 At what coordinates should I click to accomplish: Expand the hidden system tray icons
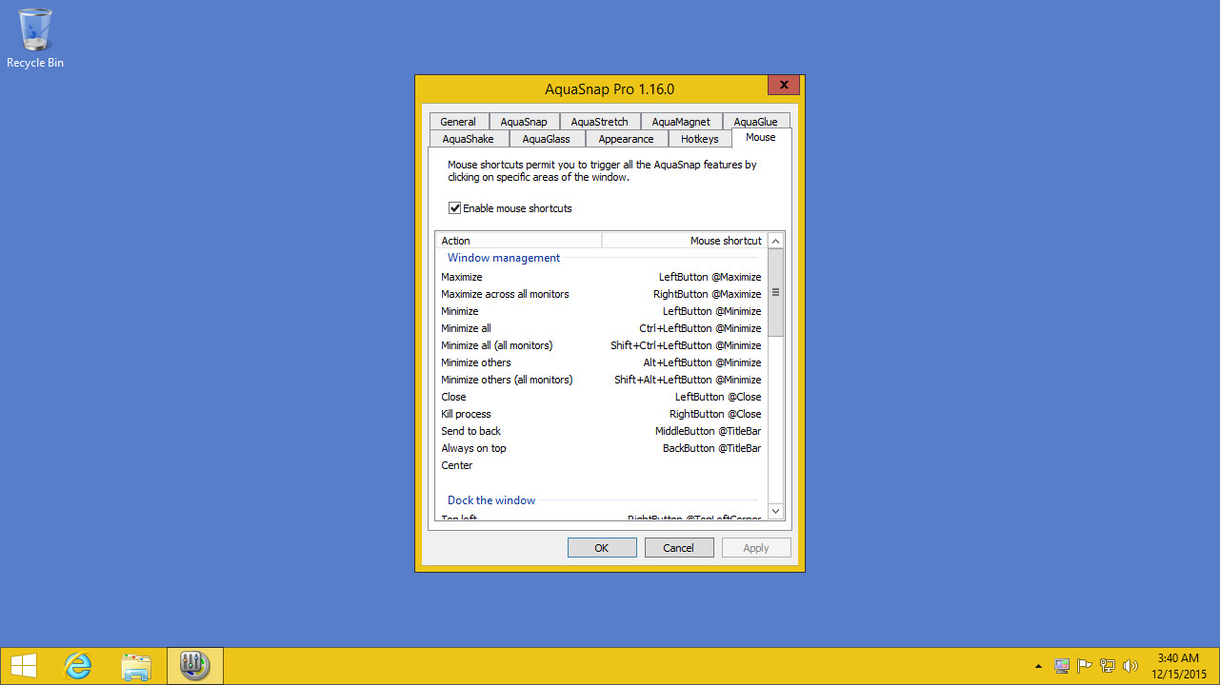[x=1037, y=666]
